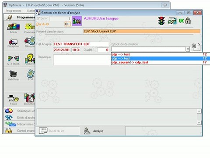210x158 pixels.
Task: Close the Optimise main window
Action: click(165, 5)
